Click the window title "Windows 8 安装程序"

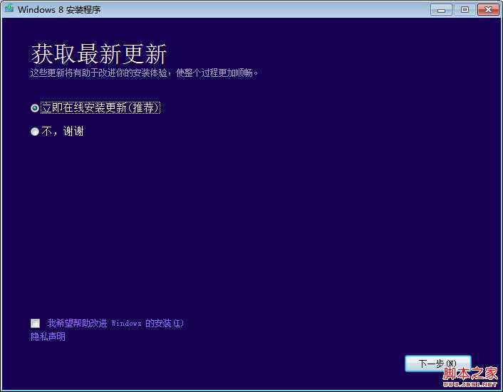pos(59,10)
